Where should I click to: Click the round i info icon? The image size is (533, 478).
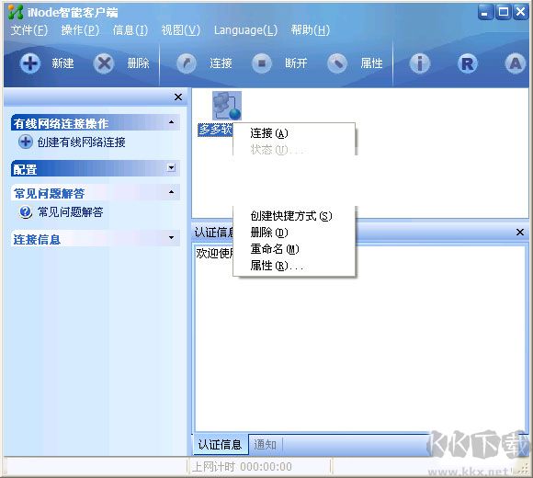coord(420,63)
